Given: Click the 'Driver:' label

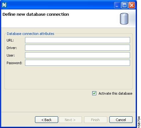Looking at the screenshot, I should (12, 48).
